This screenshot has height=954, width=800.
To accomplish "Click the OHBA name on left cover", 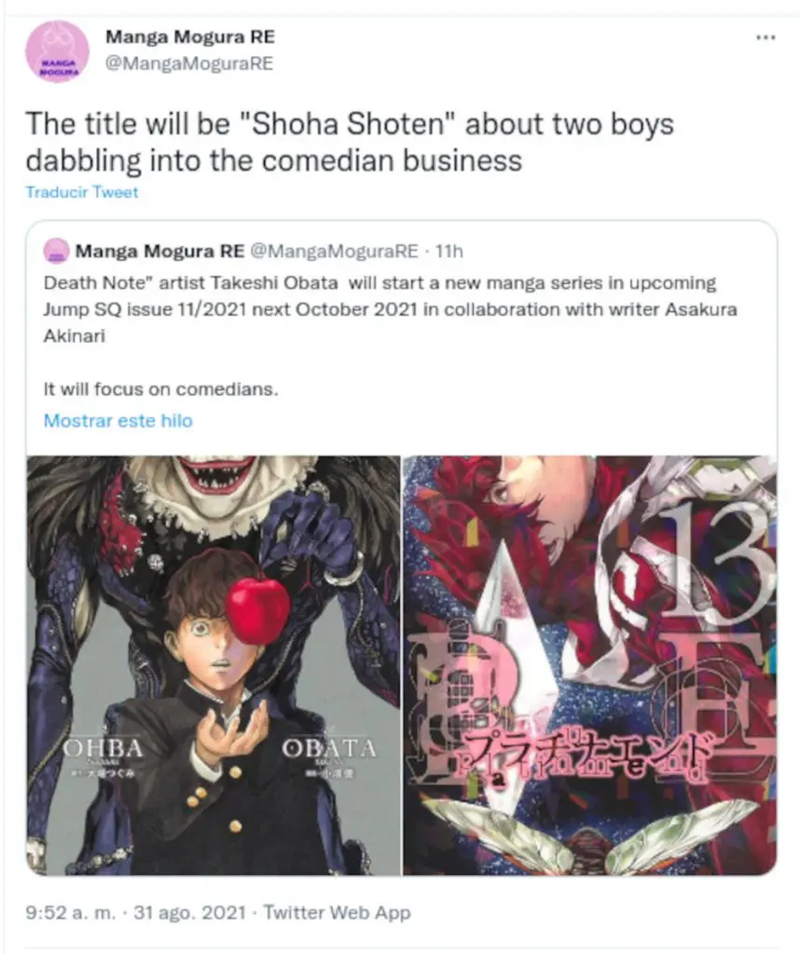I will [103, 748].
